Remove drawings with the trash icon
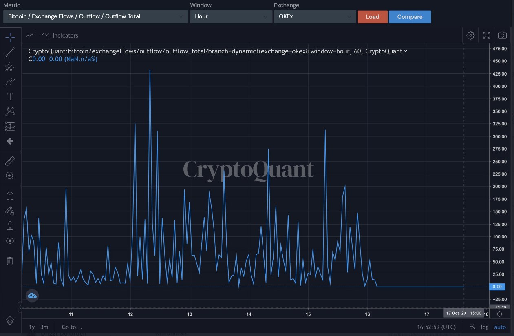The width and height of the screenshot is (514, 336). point(10,261)
